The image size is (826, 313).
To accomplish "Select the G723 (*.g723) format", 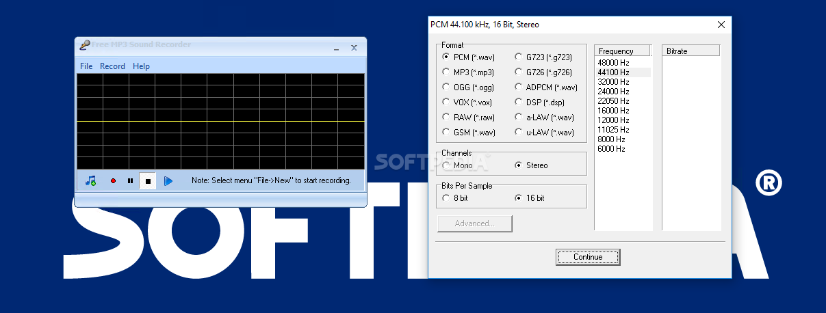I will tap(544, 57).
